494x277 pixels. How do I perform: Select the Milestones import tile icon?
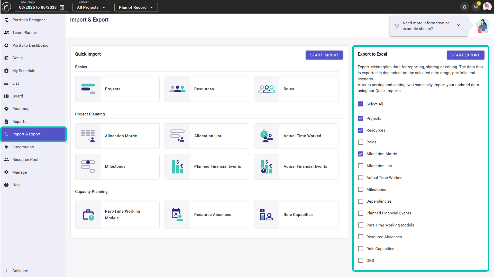88,166
